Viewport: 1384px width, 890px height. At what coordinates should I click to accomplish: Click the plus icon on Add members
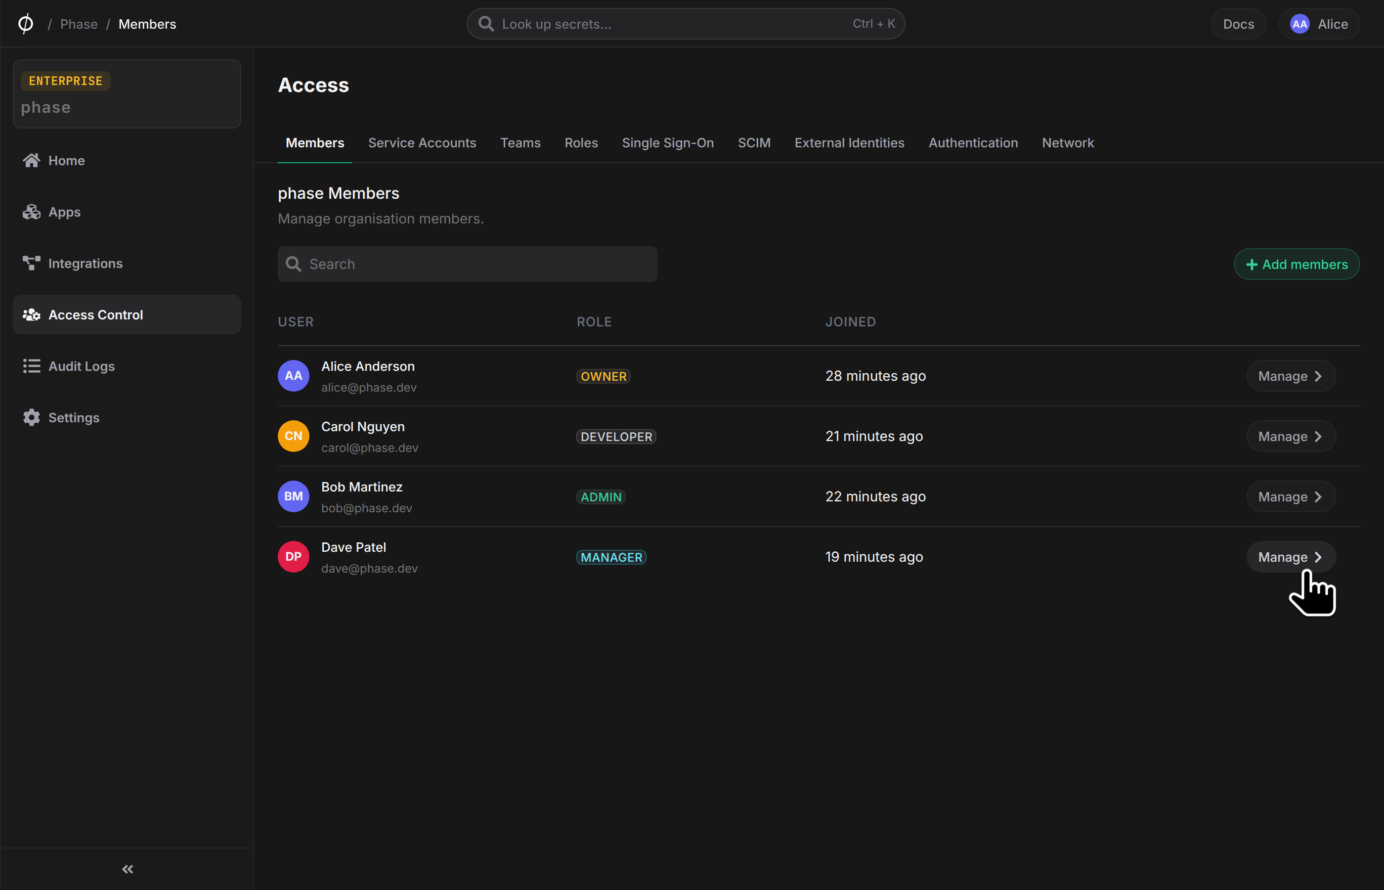(x=1252, y=264)
